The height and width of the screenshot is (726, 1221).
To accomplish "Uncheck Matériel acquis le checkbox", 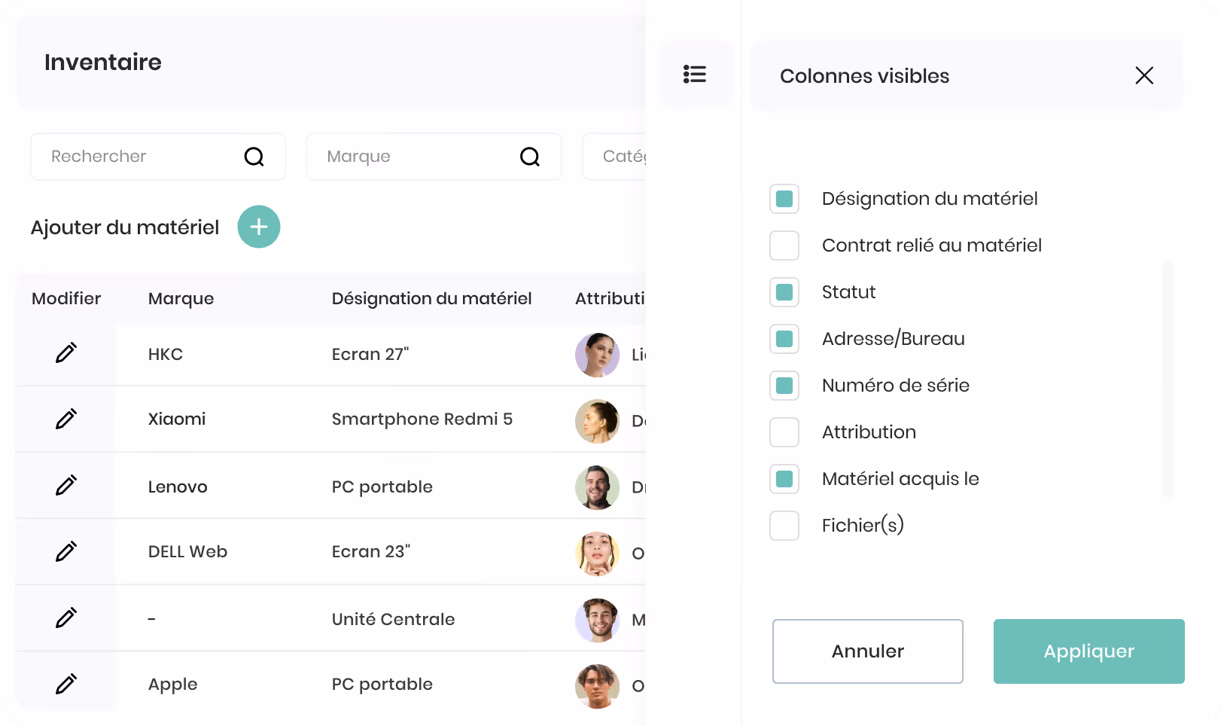I will coord(784,479).
